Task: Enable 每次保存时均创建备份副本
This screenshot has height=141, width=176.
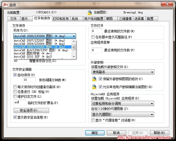Action: [15, 87]
